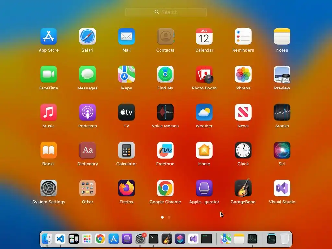Viewport: 332px width, 249px height.
Task: Expand the Other apps folder
Action: pos(88,188)
